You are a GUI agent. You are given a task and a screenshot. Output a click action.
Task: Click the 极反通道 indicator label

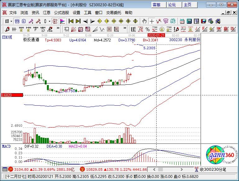tap(31, 40)
